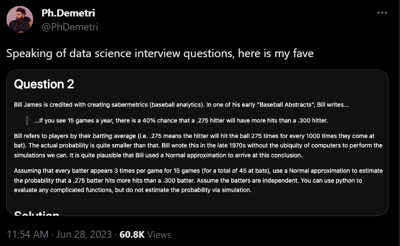Click the italic batting average text
400x246 pixels.
coord(114,136)
